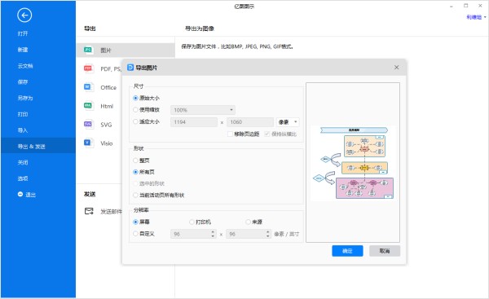Screen dimensions: 489x299
Task: Select 整页 whole page radio
Action: (x=135, y=160)
